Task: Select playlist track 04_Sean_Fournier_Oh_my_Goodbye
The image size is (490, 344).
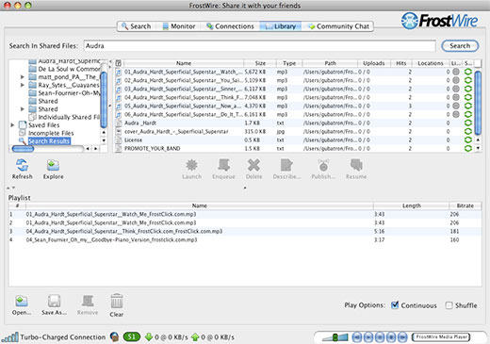Action: [245, 239]
